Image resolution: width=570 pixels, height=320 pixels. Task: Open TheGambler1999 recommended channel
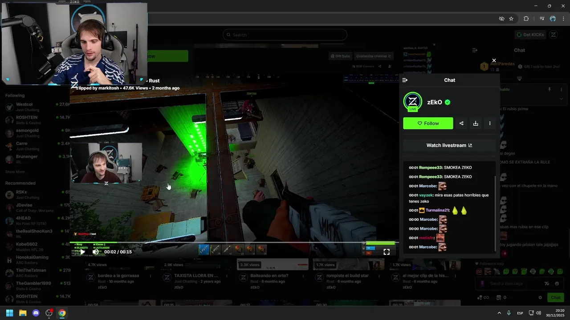(35, 286)
